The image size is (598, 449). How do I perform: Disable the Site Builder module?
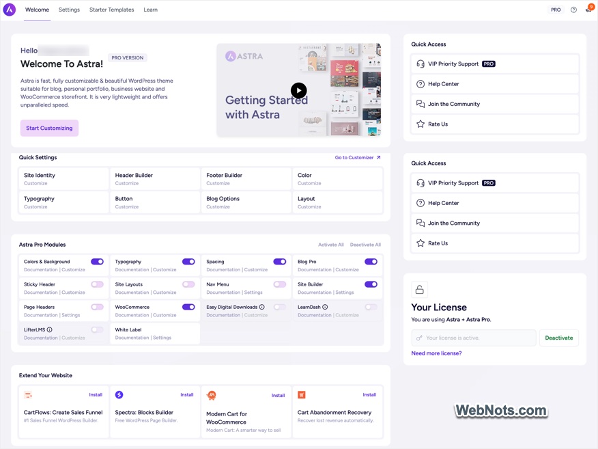[x=371, y=284]
